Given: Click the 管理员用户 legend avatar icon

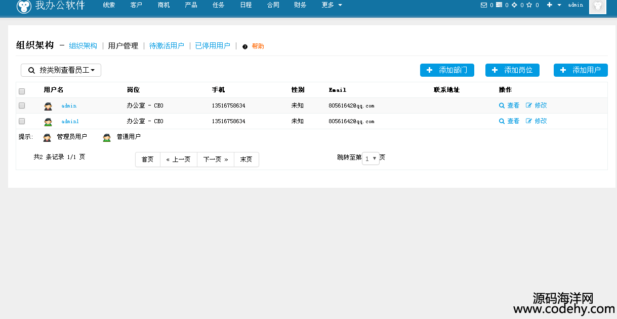Looking at the screenshot, I should (x=47, y=137).
